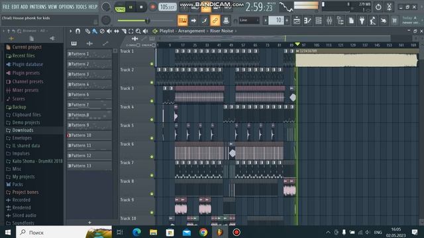Viewport: 424px width, 238px height.
Task: Mute Track 8 using its green light
Action: pyautogui.click(x=152, y=194)
